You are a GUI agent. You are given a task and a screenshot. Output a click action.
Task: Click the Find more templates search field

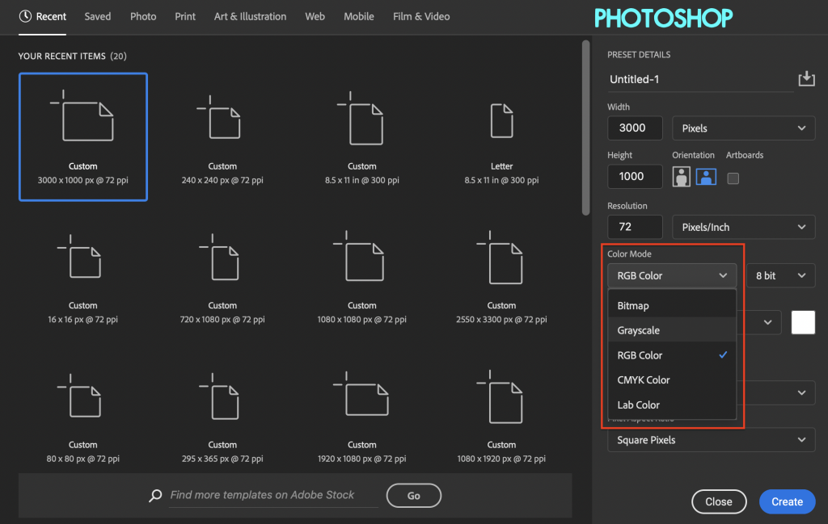click(x=273, y=495)
